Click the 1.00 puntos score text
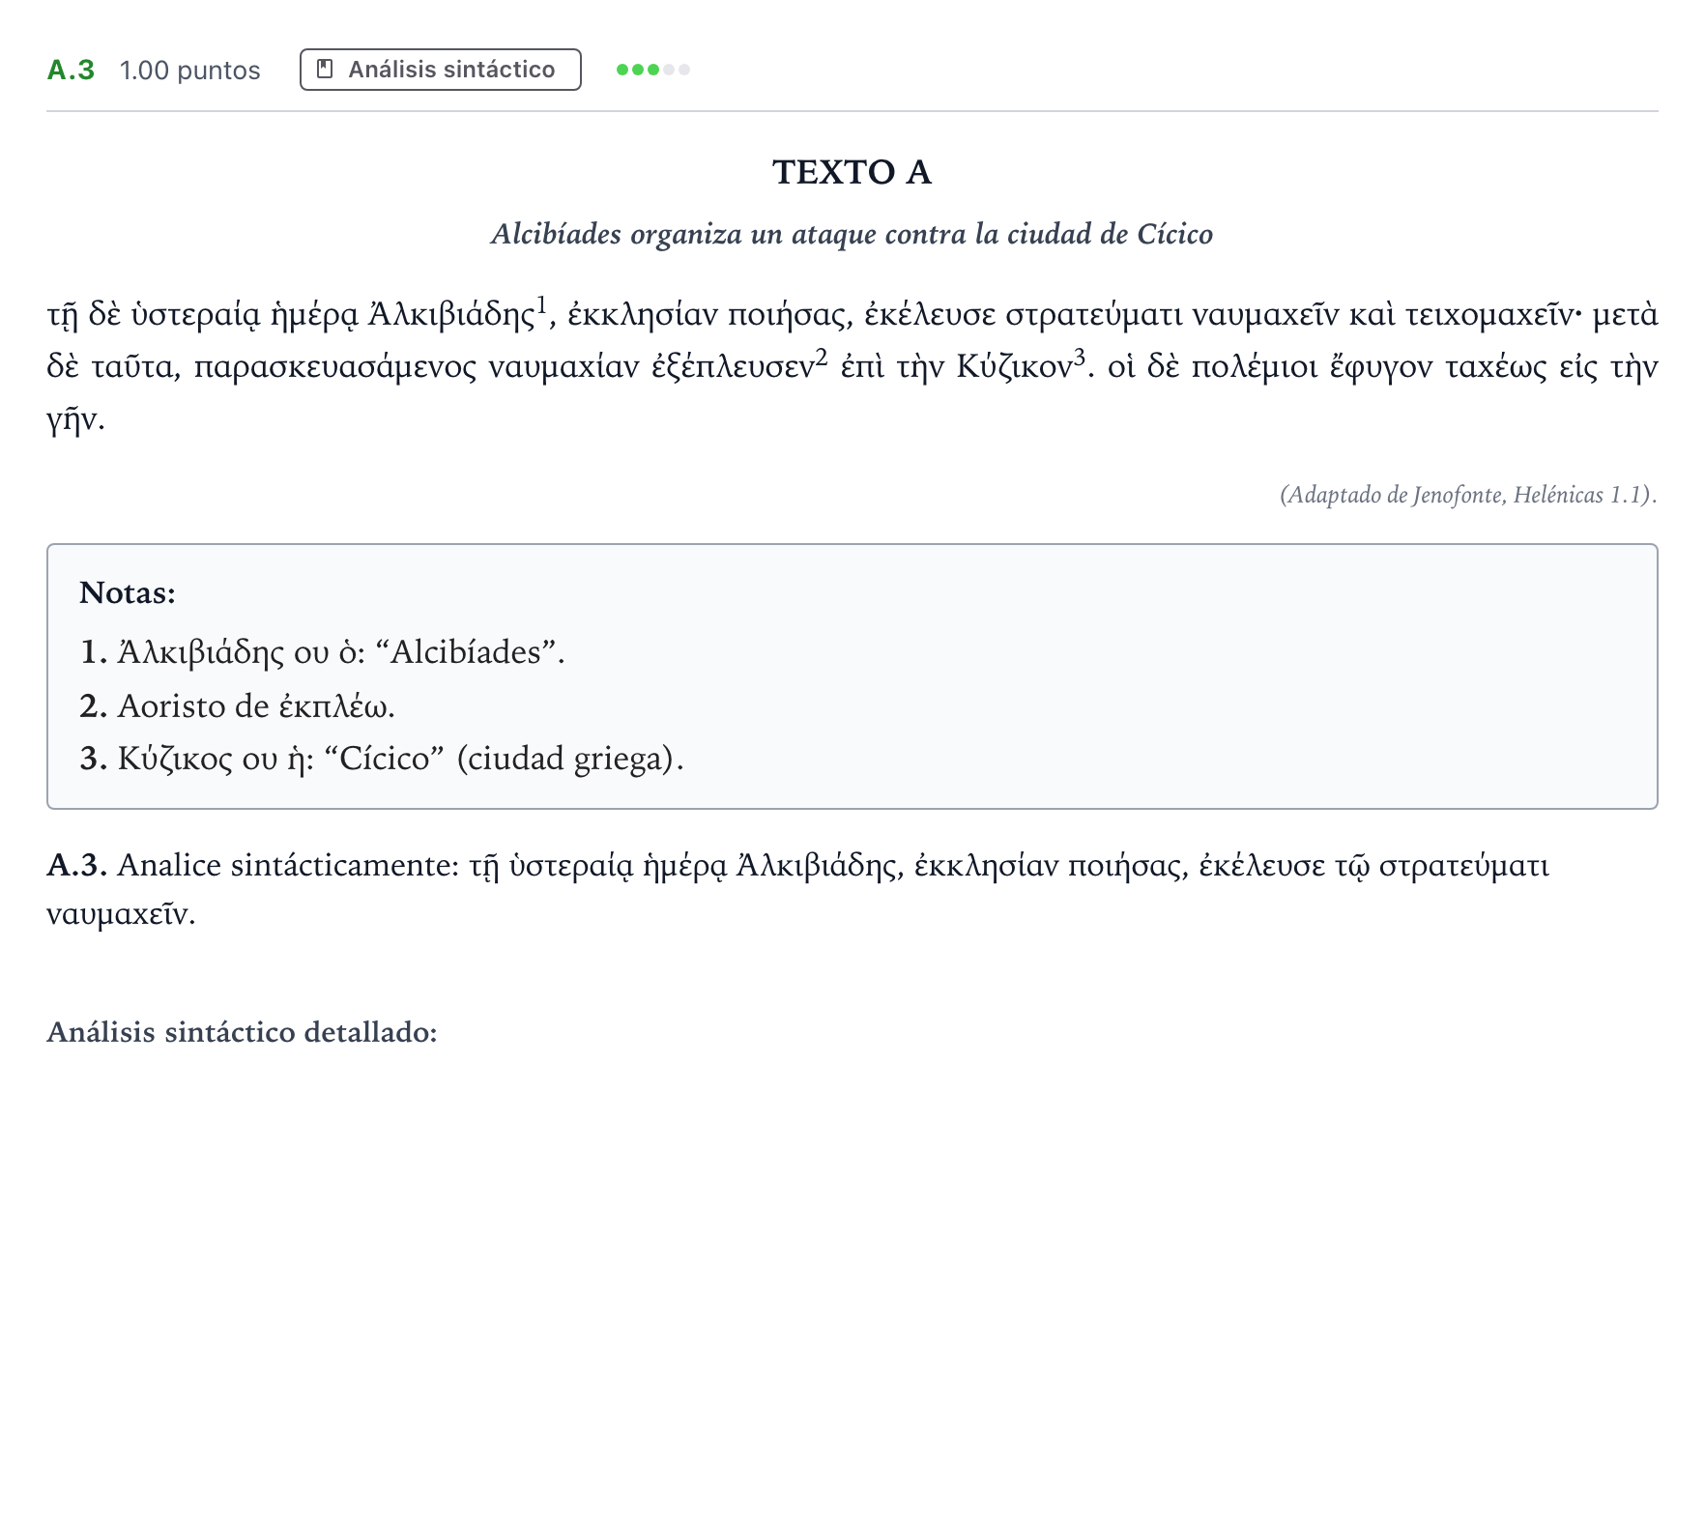The height and width of the screenshot is (1523, 1705). tap(190, 71)
